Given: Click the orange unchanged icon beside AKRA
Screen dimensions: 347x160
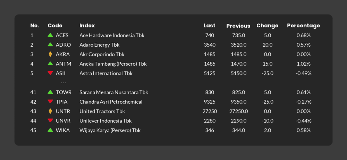Looking at the screenshot, I should click(x=50, y=54).
